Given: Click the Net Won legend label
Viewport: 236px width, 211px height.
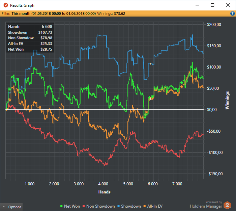Looking at the screenshot, I should point(72,206).
